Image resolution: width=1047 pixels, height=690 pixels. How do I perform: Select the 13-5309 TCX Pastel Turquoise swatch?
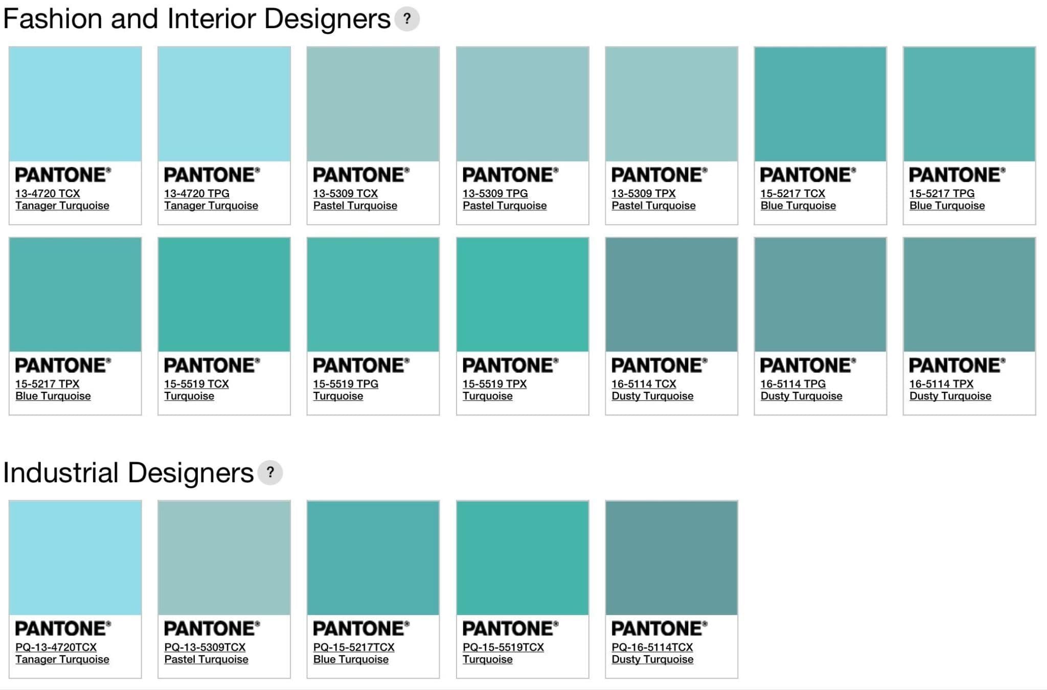click(x=373, y=104)
